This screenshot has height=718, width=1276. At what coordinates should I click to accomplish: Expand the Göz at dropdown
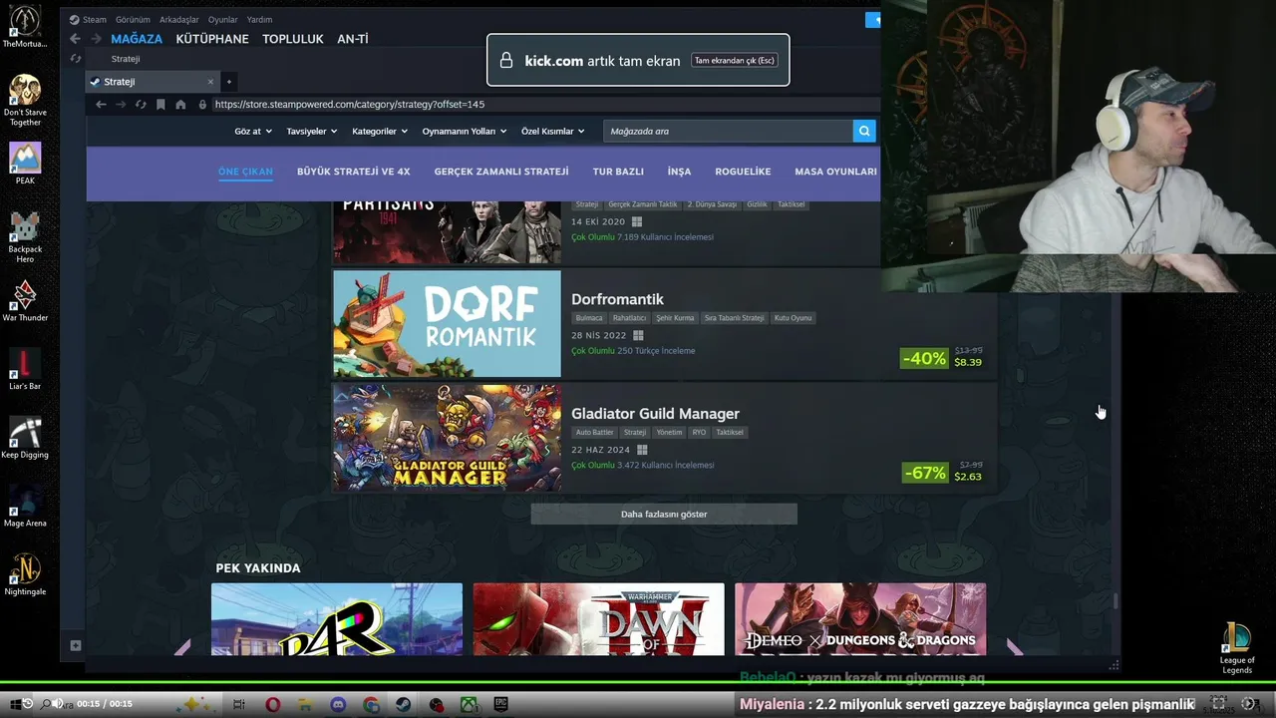click(x=253, y=131)
